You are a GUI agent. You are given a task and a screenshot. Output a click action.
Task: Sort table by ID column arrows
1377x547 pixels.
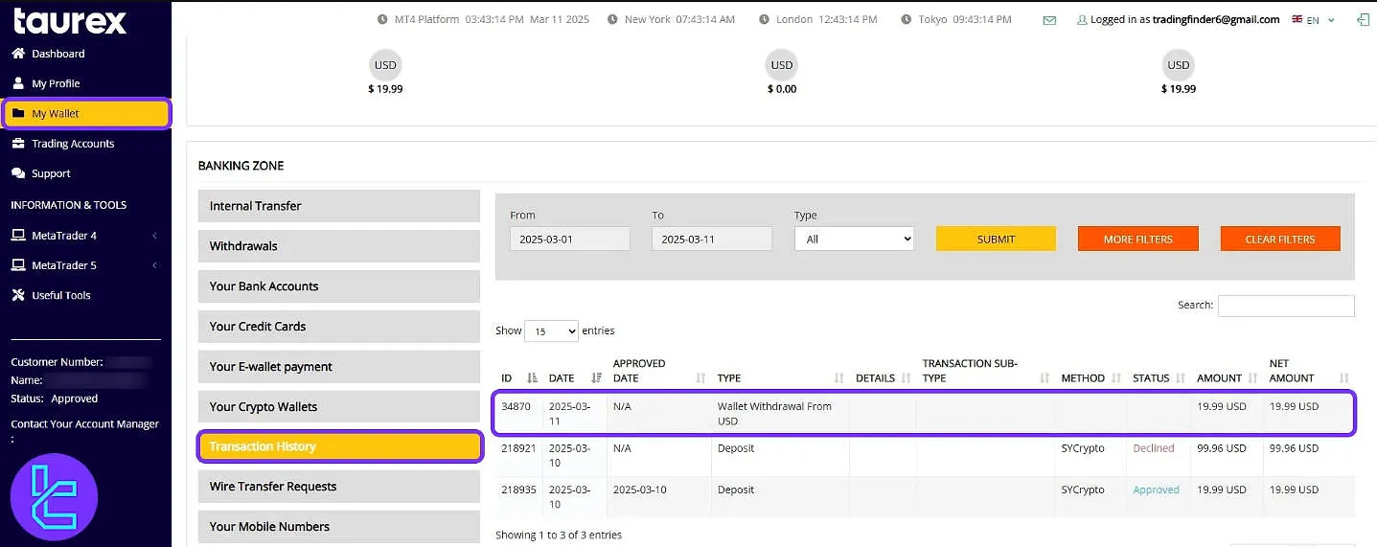click(533, 378)
